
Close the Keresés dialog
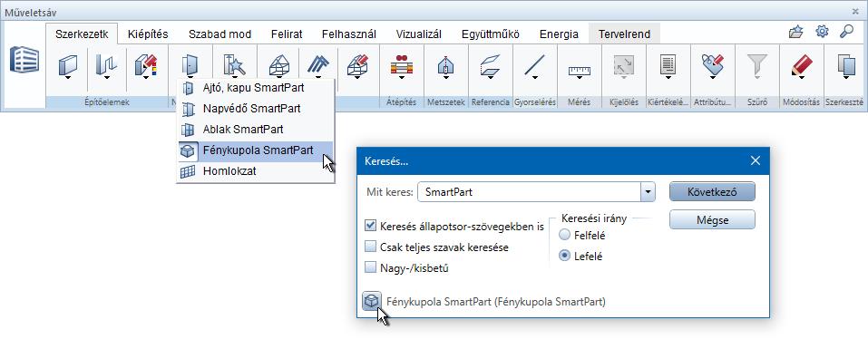coord(755,161)
